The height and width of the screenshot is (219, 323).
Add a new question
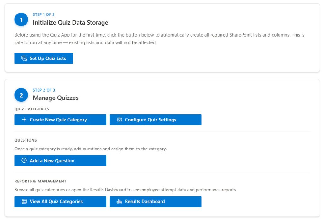click(x=60, y=161)
